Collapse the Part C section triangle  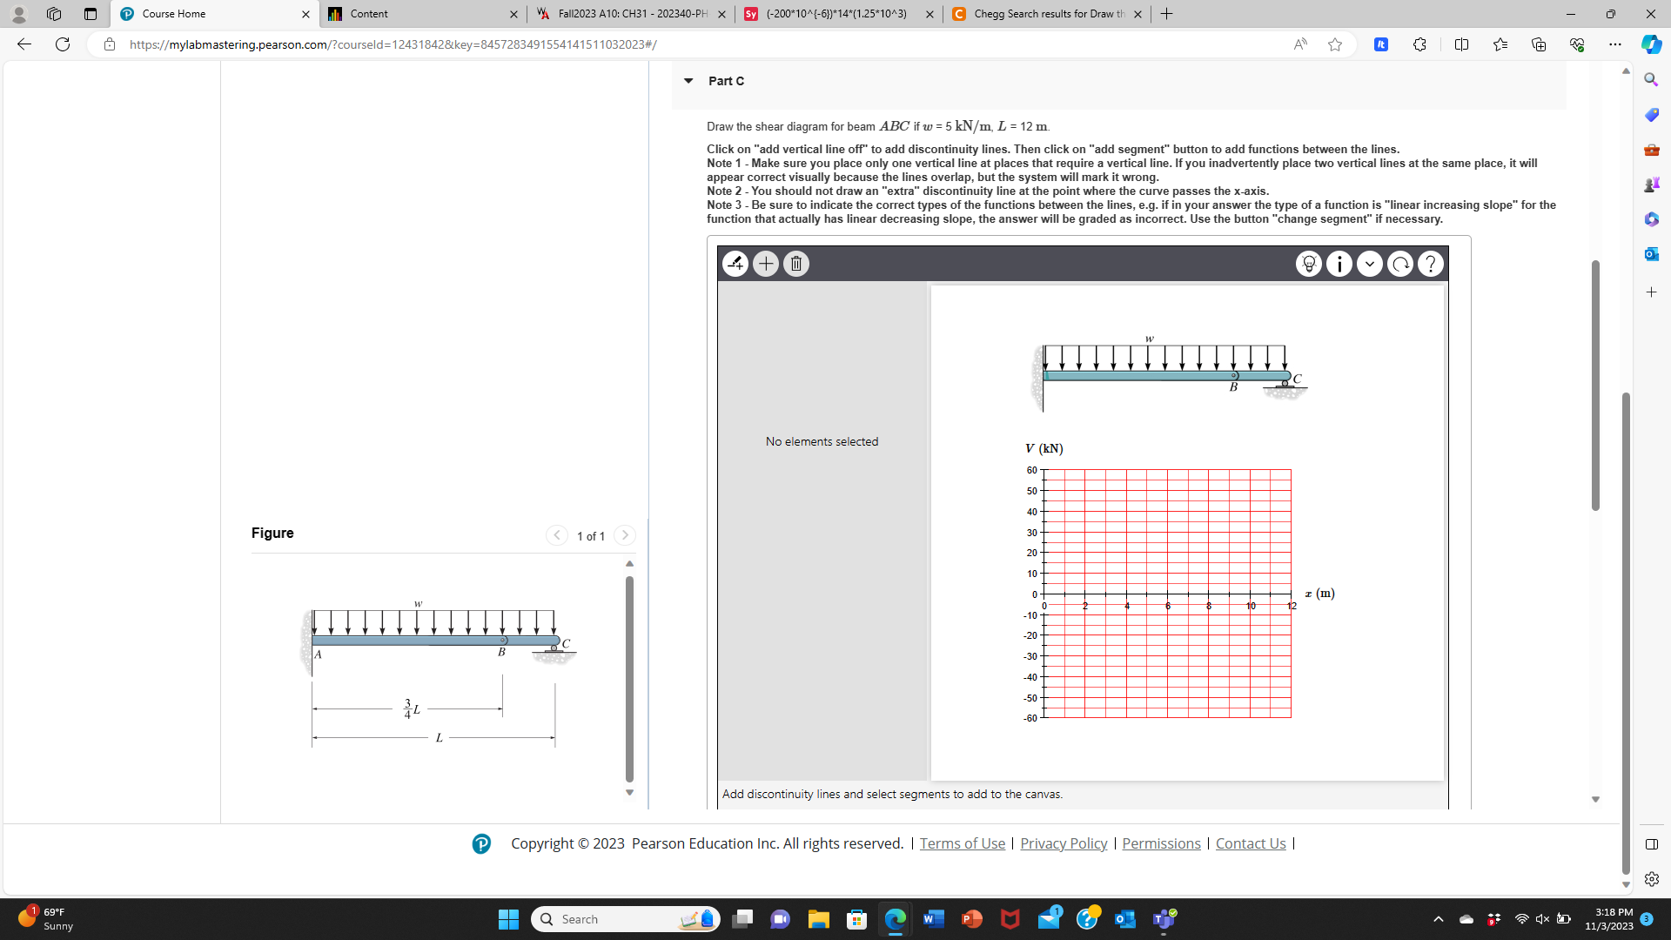[x=688, y=81]
